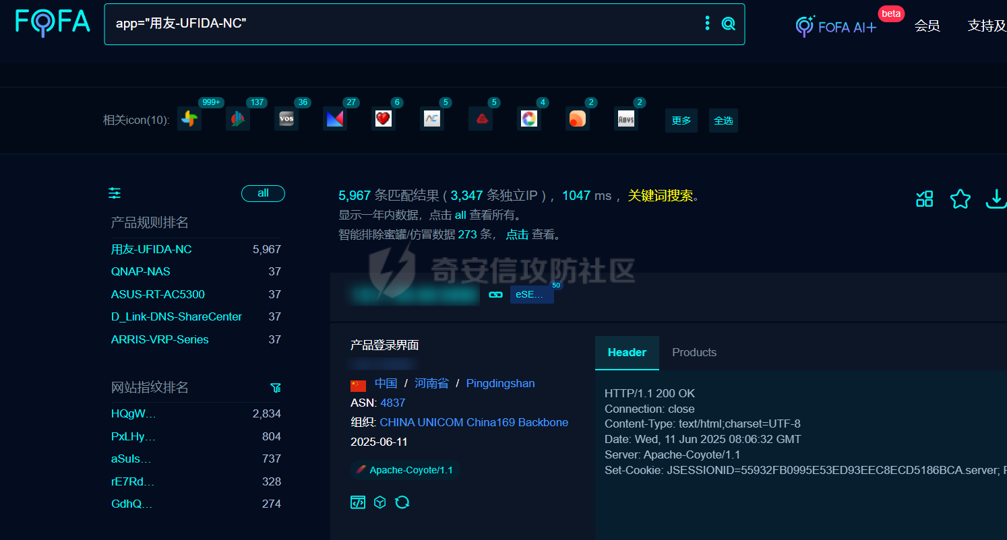Click ASN 4837 link
Viewport: 1007px width, 540px height.
[x=393, y=403]
